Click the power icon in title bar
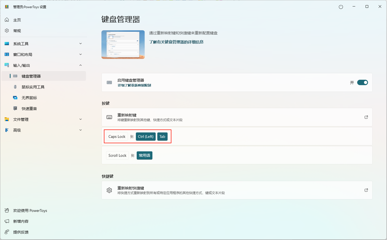The image size is (387, 240). coord(341,7)
